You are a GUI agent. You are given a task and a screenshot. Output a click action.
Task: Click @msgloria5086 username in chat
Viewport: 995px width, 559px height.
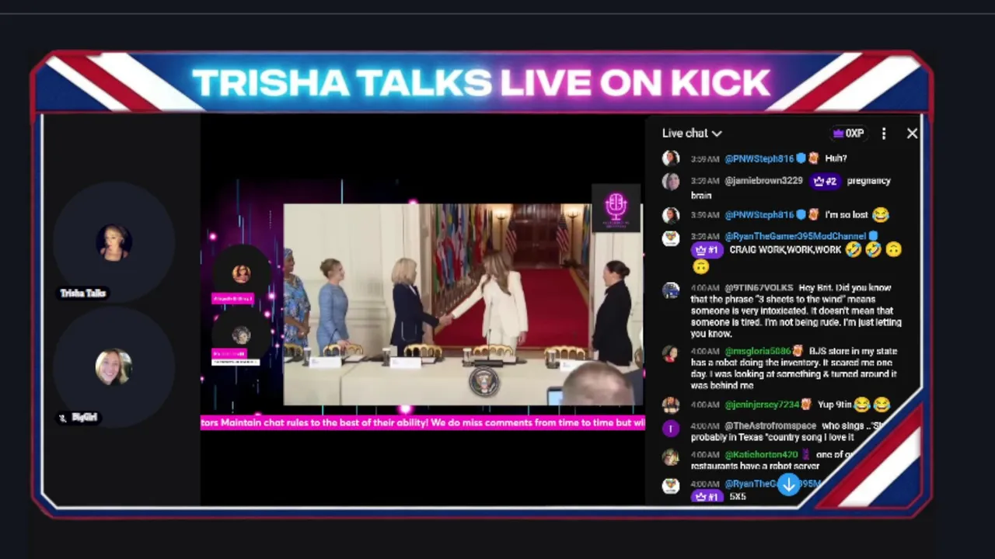click(x=757, y=352)
